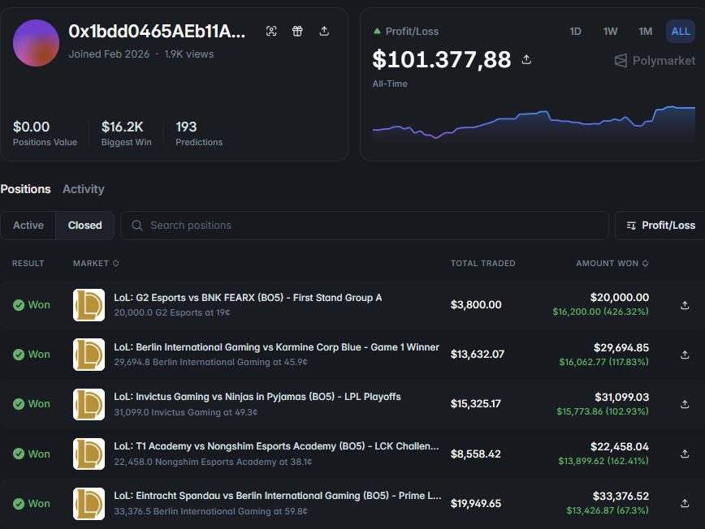Click the $19,949.65 total traded value
Image resolution: width=705 pixels, height=529 pixels.
coord(476,503)
